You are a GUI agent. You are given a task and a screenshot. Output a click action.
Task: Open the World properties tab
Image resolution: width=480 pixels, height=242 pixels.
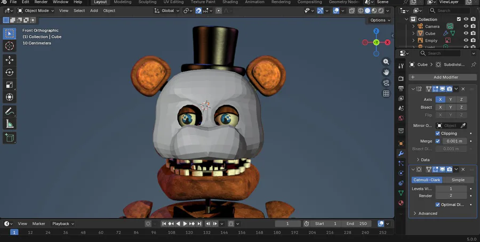(x=401, y=118)
